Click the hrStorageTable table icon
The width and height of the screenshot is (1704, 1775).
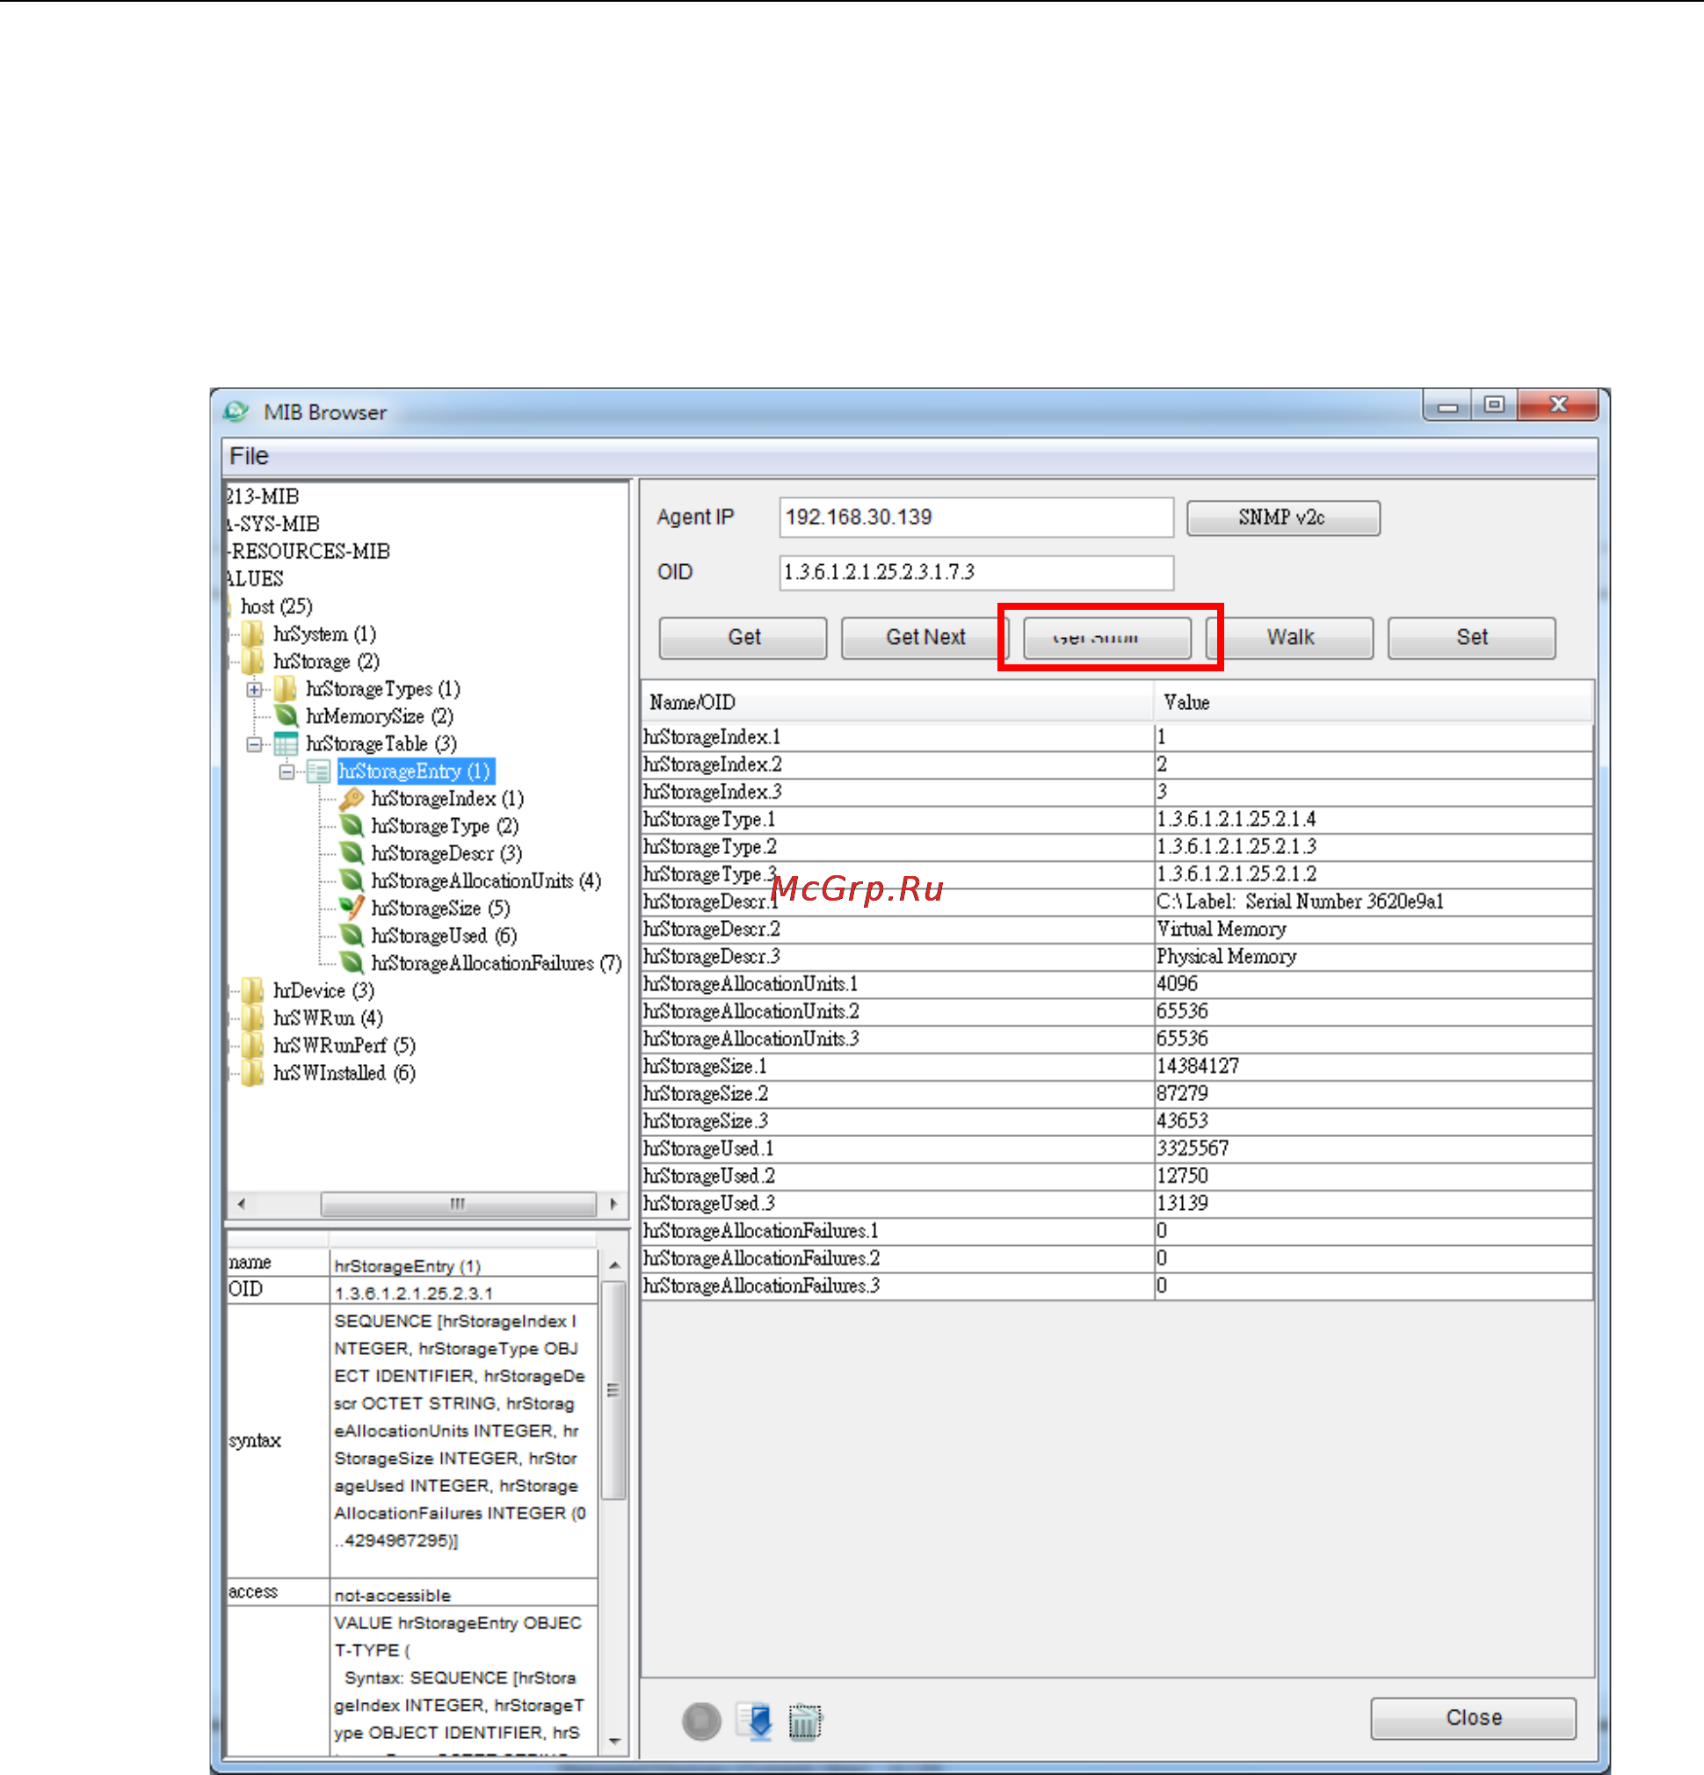point(286,743)
